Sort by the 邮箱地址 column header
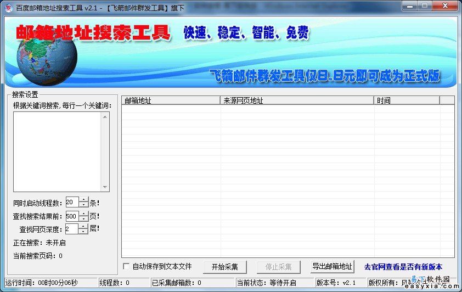462x292 pixels. (x=171, y=100)
